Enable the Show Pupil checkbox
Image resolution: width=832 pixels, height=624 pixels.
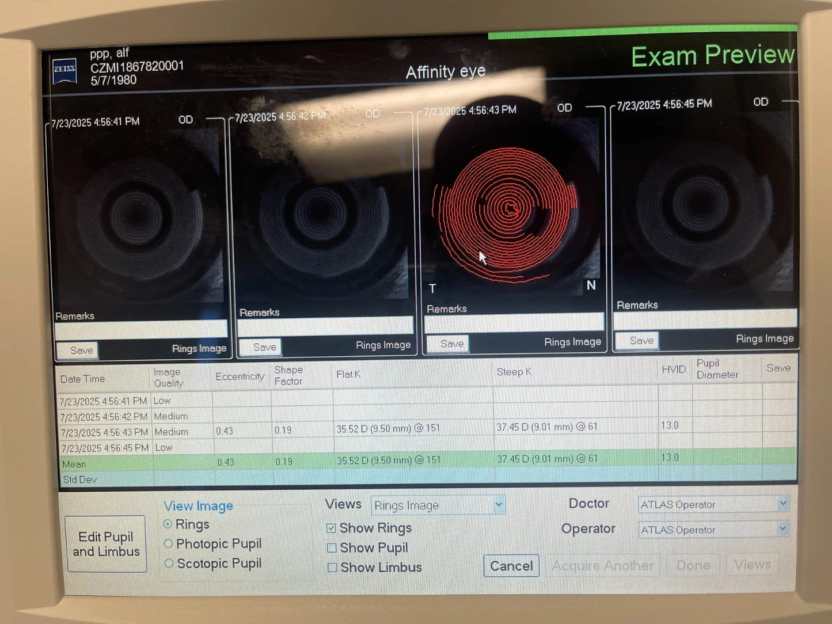(332, 547)
